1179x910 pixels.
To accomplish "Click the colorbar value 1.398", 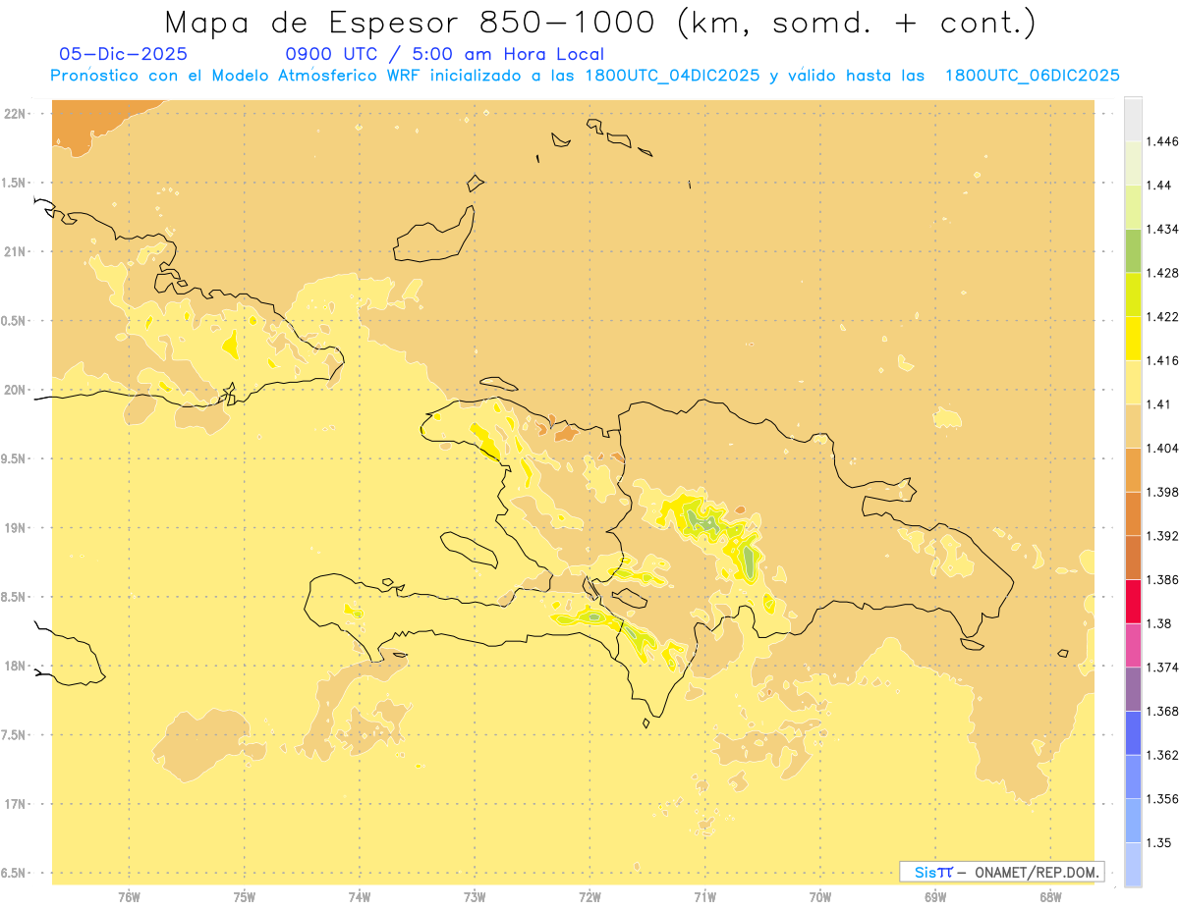I will [x=1163, y=492].
